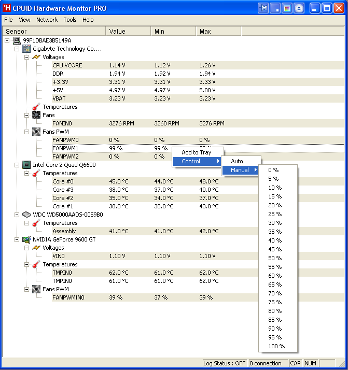The image size is (348, 370).
Task: Click the Gigabyte motherboard icon
Action: [26, 49]
